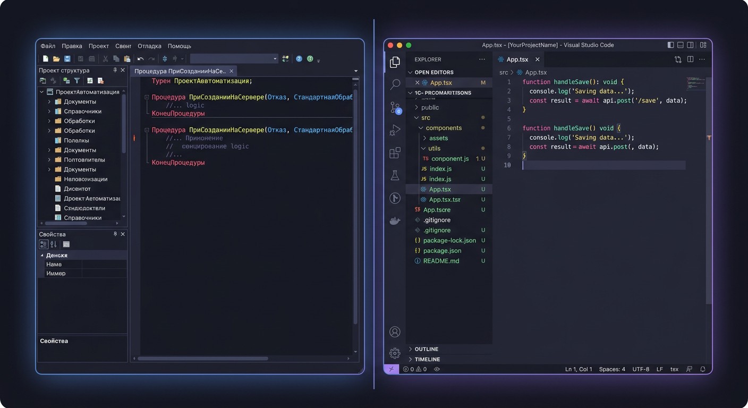Click the Save floppy disk toolbar icon

pyautogui.click(x=67, y=59)
